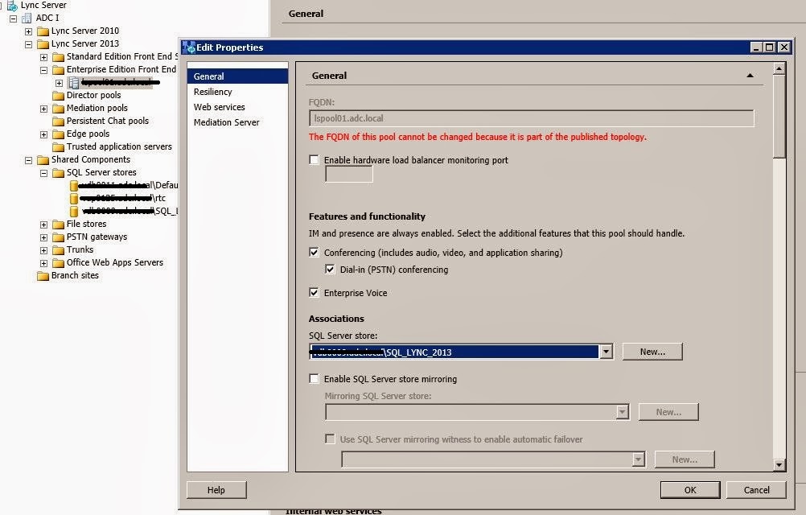Viewport: 806px width, 515px height.
Task: Check Use SQL Server mirroring witness option
Action: [330, 439]
